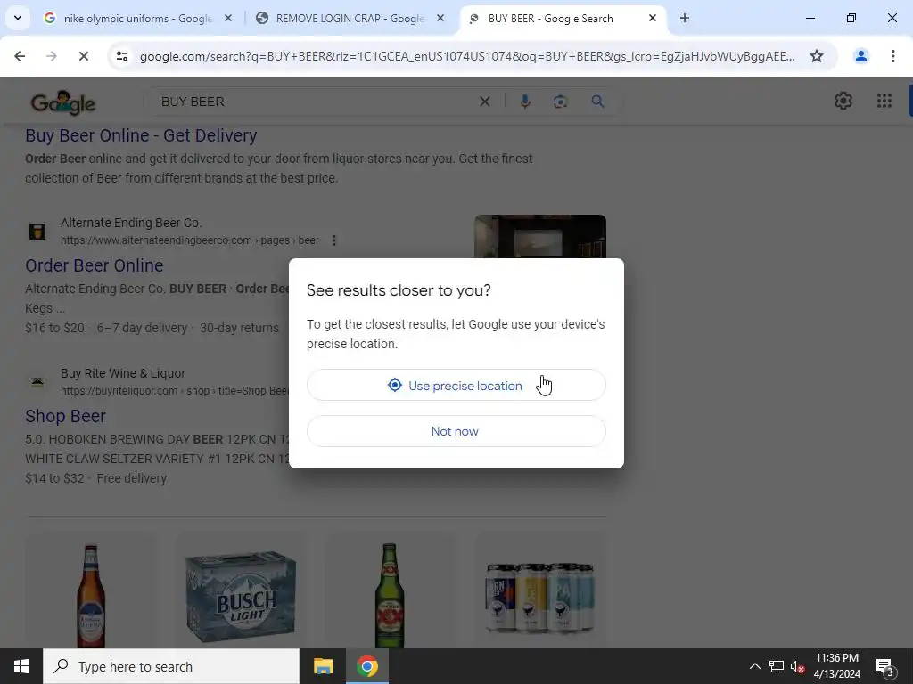Open Google quick settings gear
The image size is (913, 684).
click(x=843, y=102)
